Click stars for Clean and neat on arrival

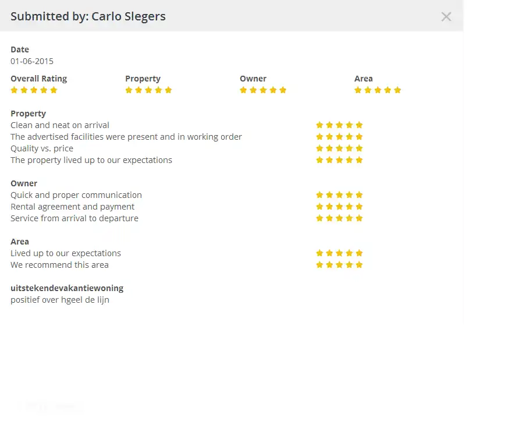tap(339, 125)
